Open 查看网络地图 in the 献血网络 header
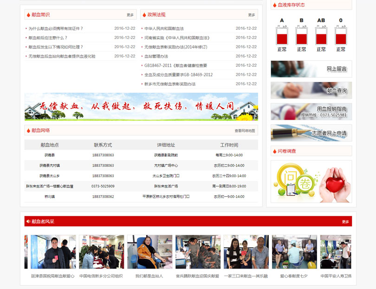 click(245, 131)
